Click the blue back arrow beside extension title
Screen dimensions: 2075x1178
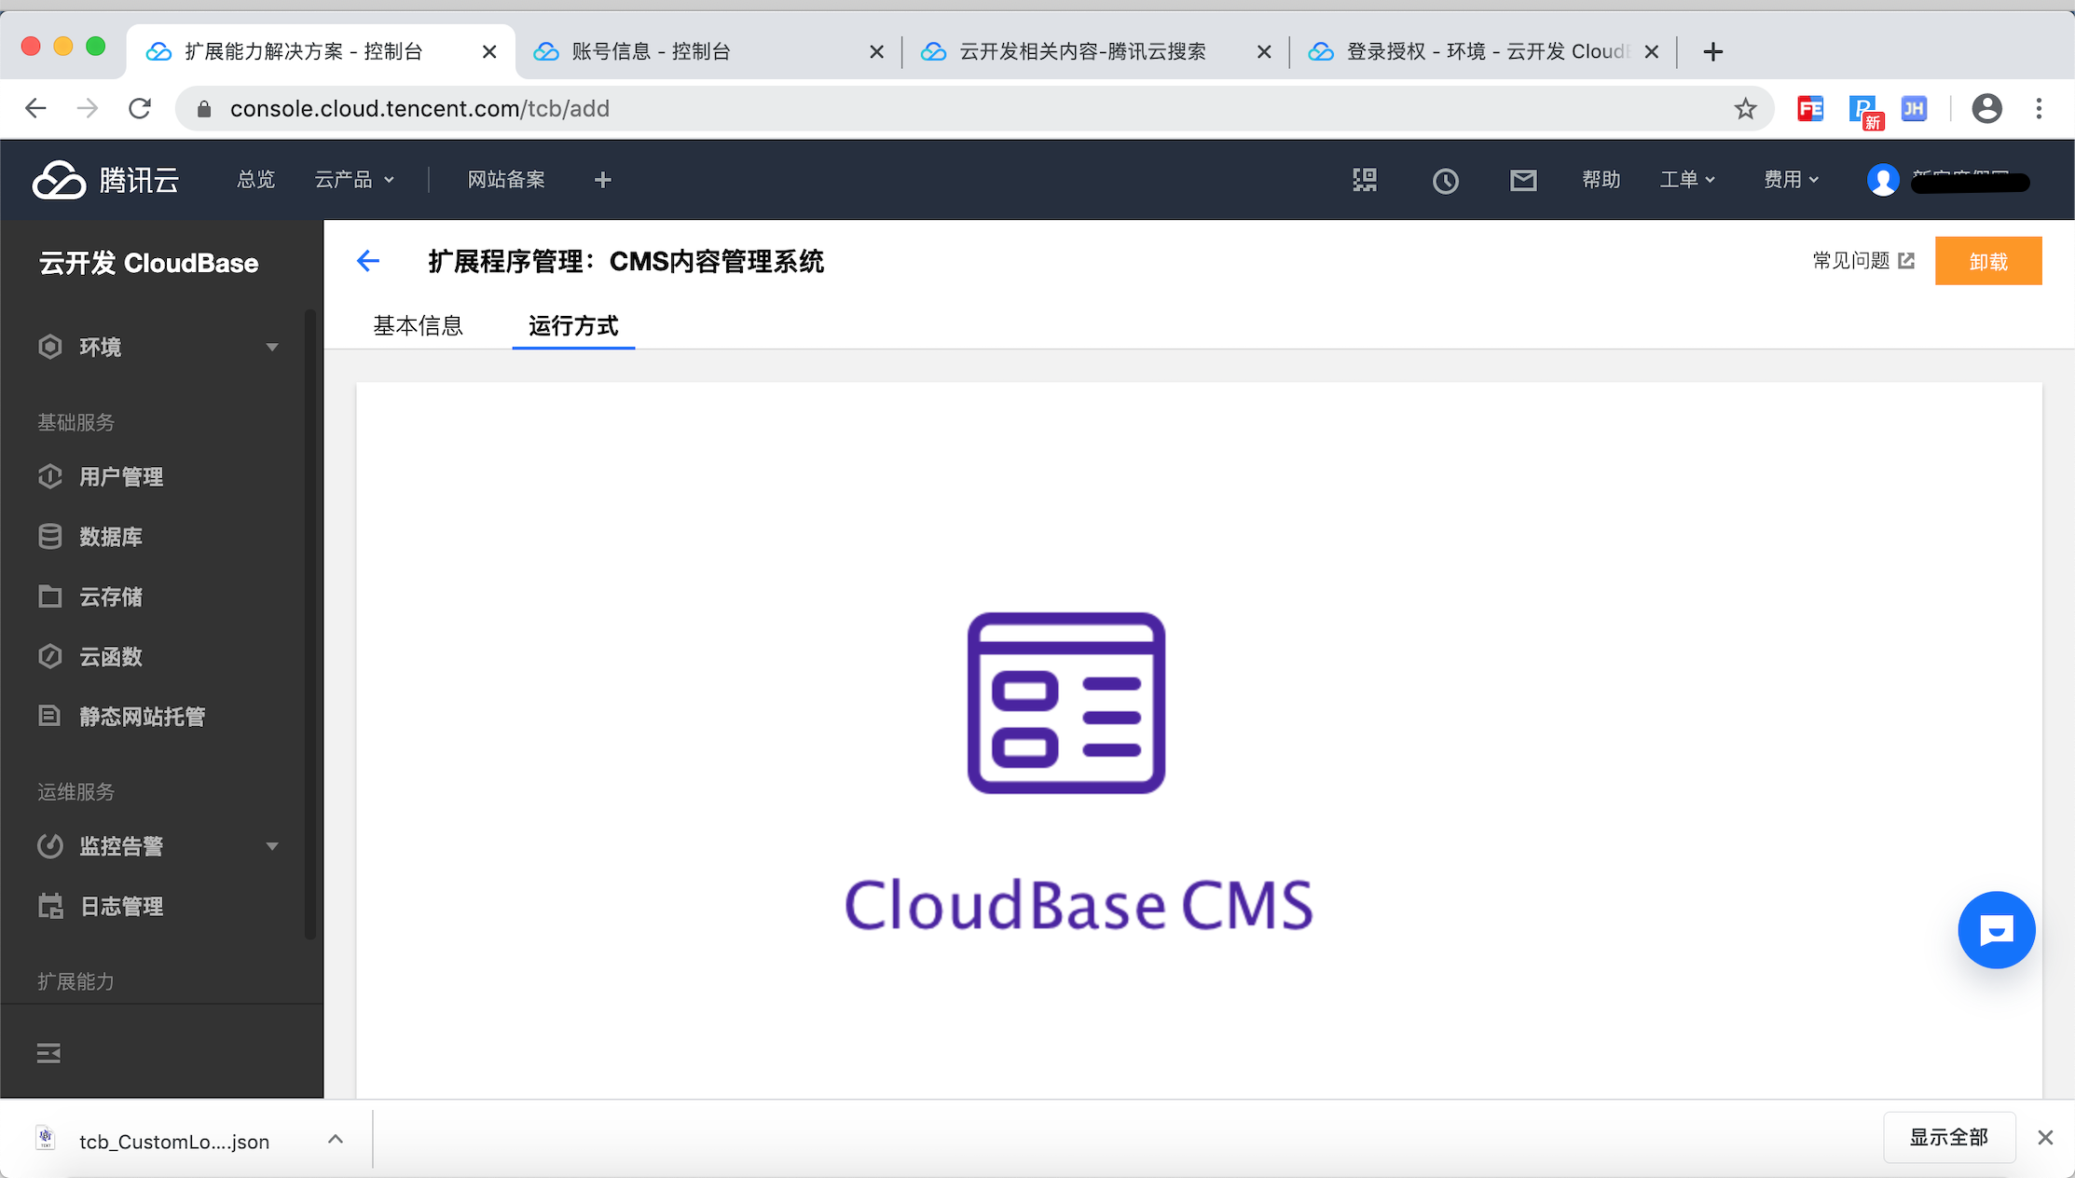point(368,261)
